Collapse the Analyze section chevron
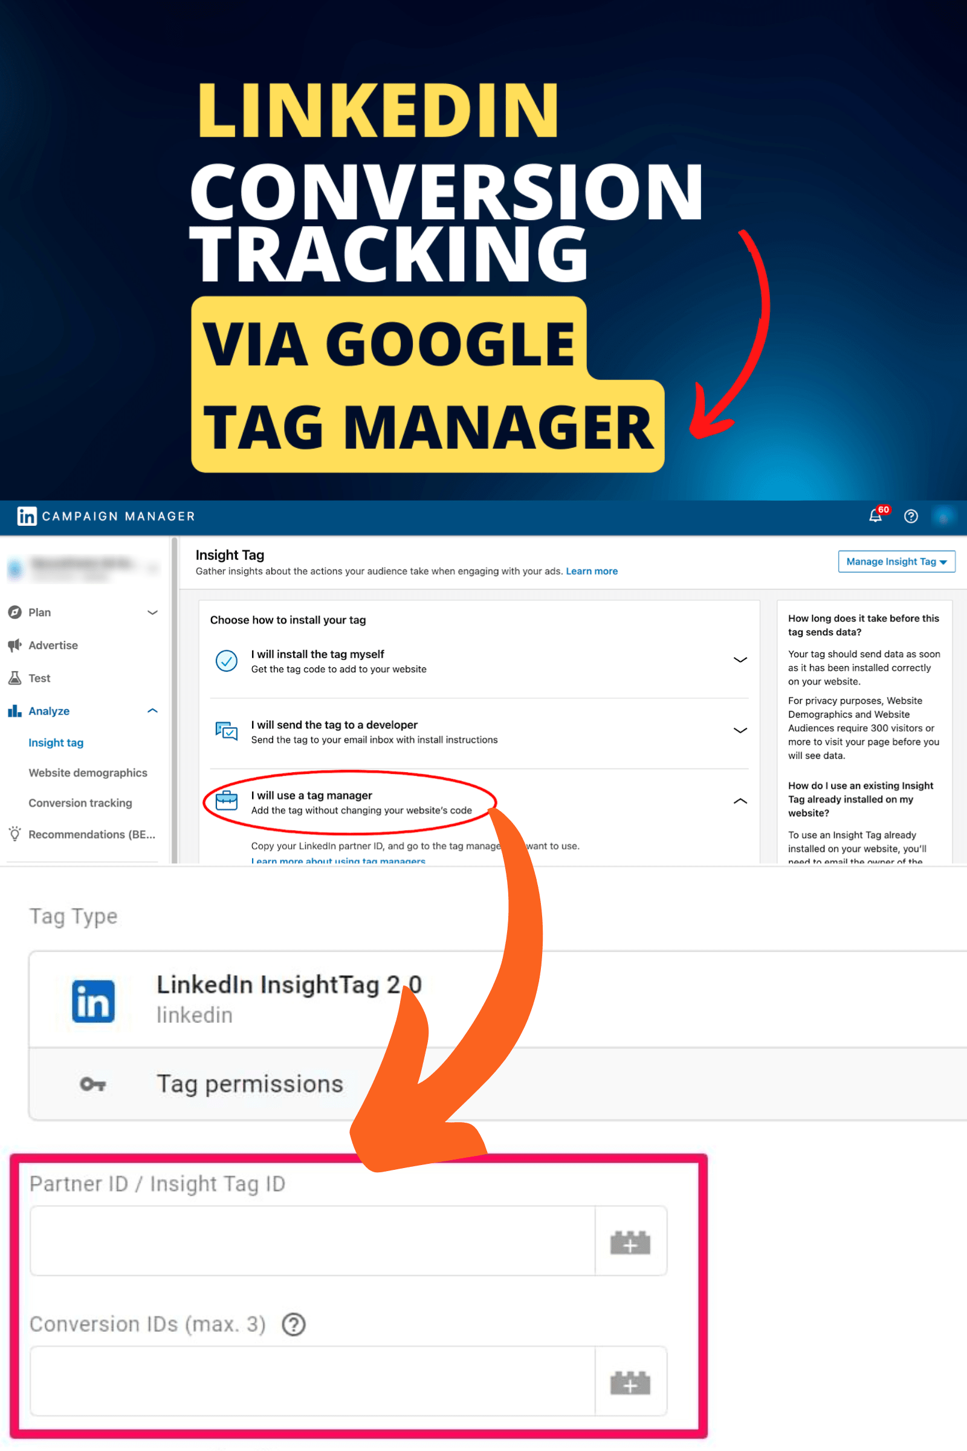Viewport: 967px width, 1451px height. pos(152,711)
